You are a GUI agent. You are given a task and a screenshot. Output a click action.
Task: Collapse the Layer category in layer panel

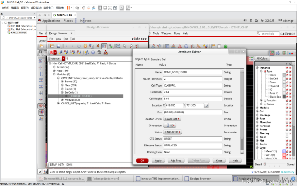(x=258, y=148)
